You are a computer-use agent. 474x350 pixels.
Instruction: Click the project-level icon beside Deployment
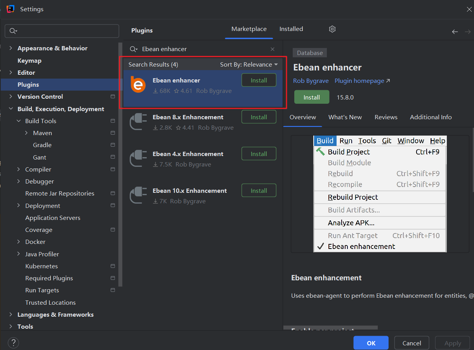point(113,206)
